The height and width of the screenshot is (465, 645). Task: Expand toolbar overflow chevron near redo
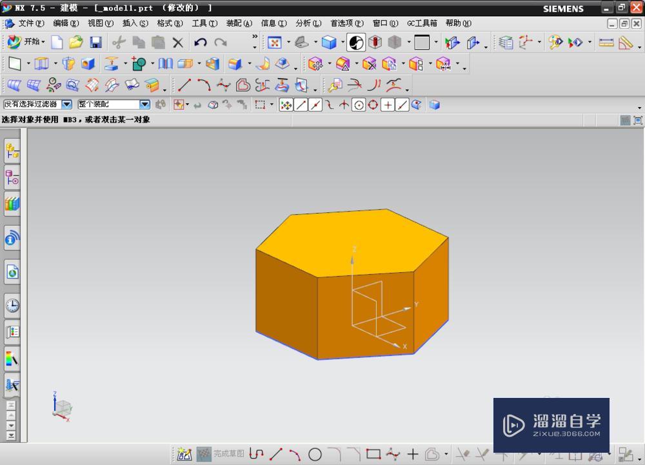(255, 37)
